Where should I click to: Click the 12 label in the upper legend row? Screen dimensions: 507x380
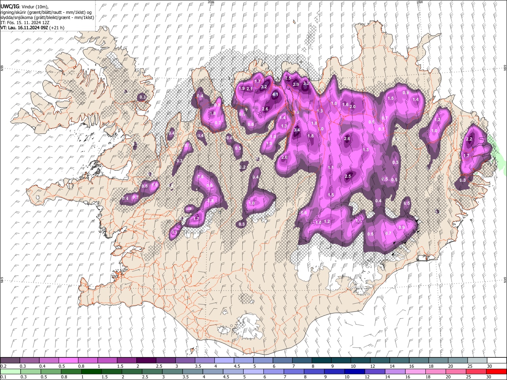pos(373,366)
